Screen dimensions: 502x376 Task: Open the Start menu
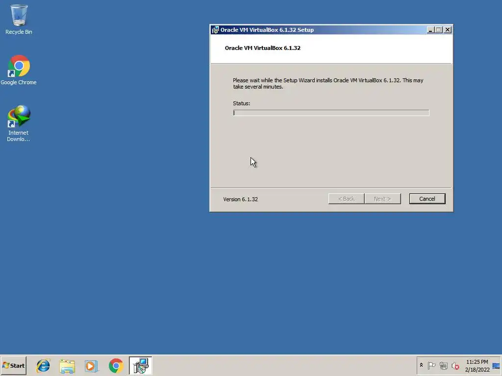[x=13, y=365]
